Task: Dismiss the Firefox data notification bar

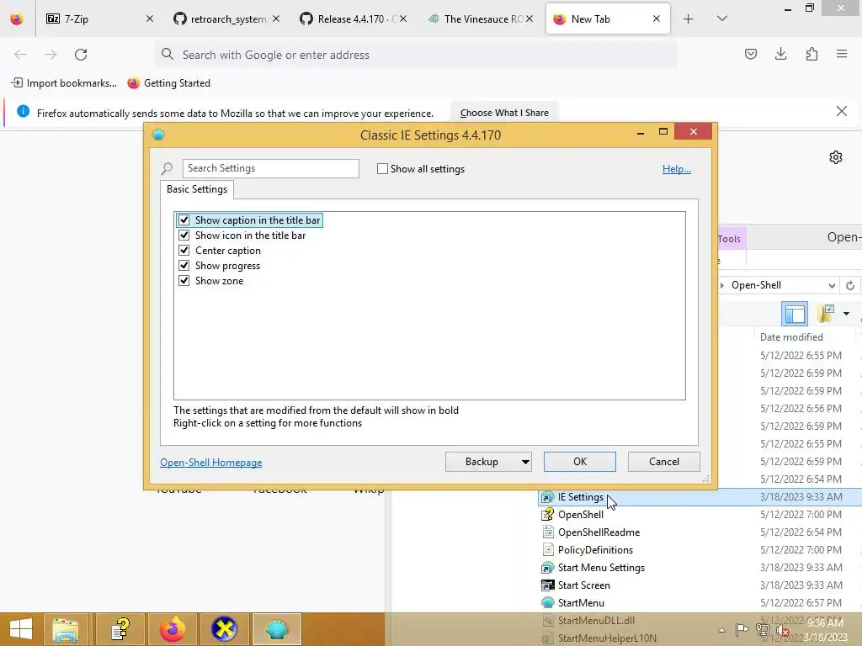Action: tap(841, 111)
